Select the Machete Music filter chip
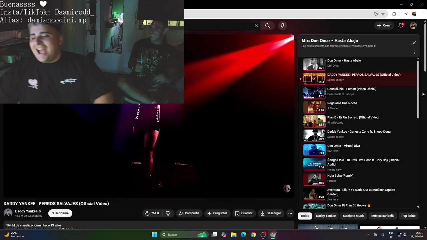The height and width of the screenshot is (240, 427). click(x=354, y=216)
